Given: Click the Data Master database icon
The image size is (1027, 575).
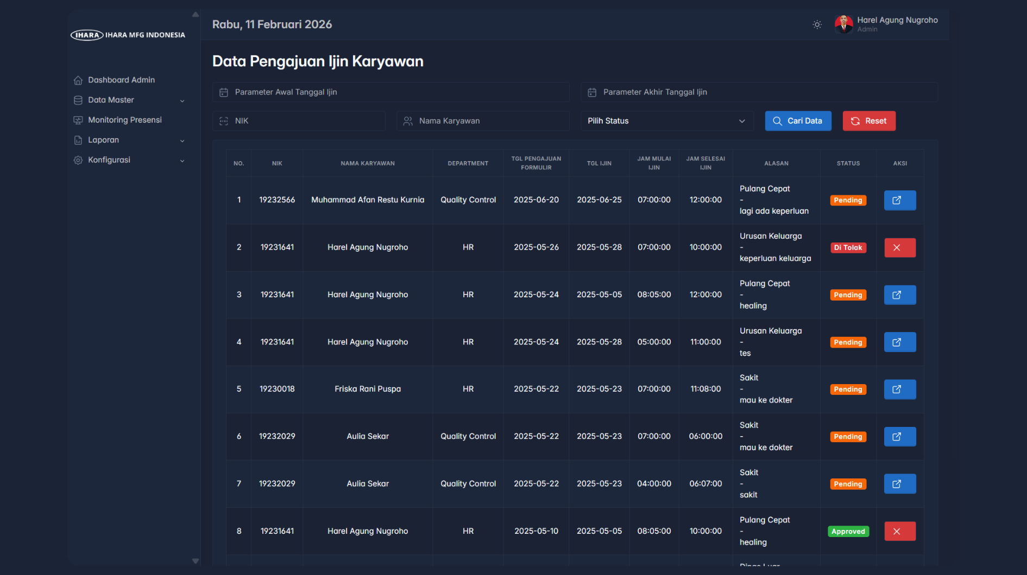Looking at the screenshot, I should [x=78, y=100].
